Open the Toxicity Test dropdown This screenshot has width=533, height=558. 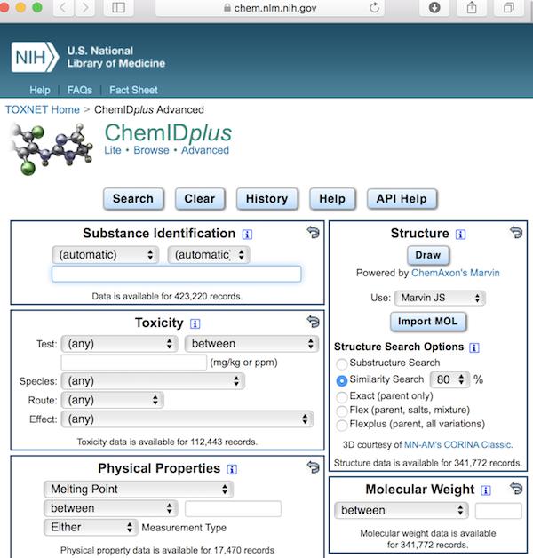coord(119,344)
